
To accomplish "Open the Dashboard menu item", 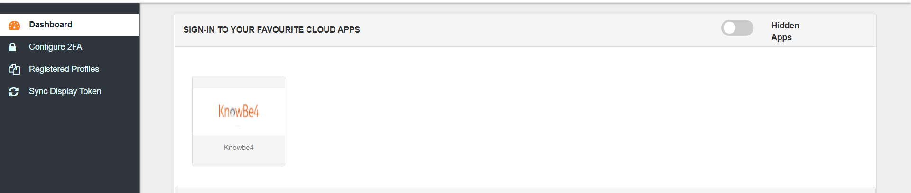I will (x=51, y=25).
